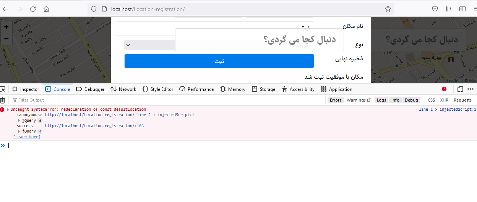The width and height of the screenshot is (477, 202).
Task: Open the Learn More link
Action: tap(27, 137)
